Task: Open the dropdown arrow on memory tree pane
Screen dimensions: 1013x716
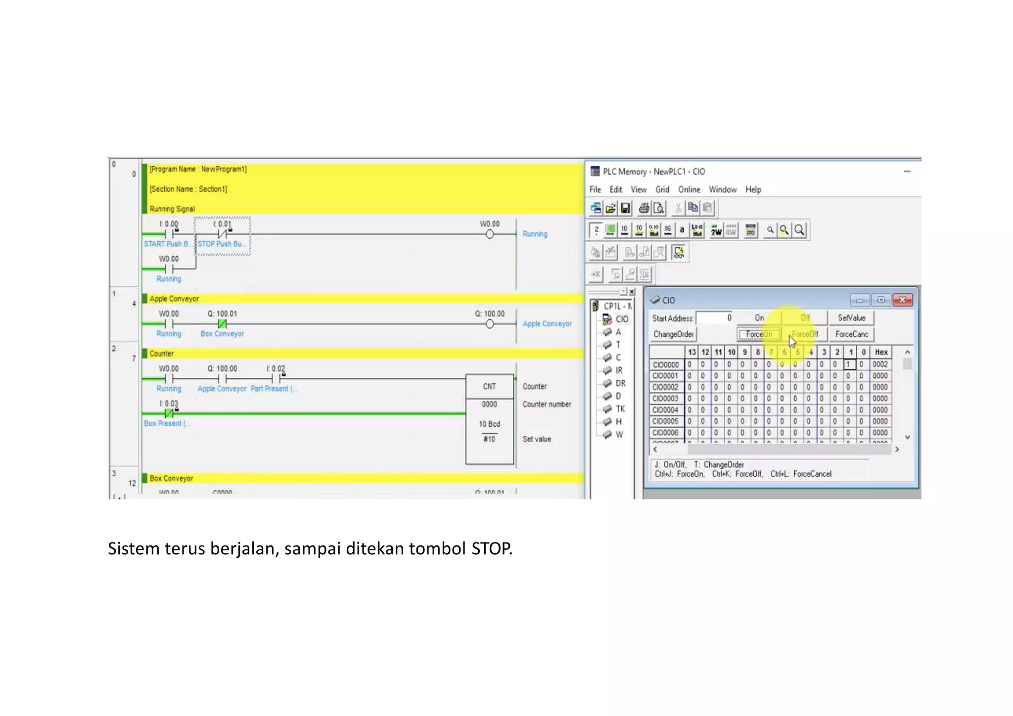Action: (x=623, y=292)
